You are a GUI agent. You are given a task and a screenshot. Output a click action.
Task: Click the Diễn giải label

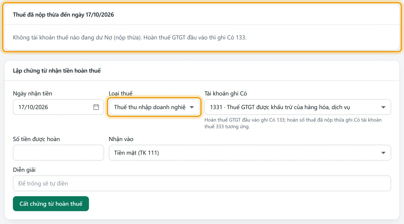[24, 170]
